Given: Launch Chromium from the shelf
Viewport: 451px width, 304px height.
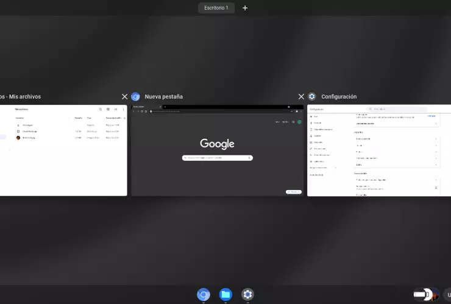Looking at the screenshot, I should click(x=204, y=294).
